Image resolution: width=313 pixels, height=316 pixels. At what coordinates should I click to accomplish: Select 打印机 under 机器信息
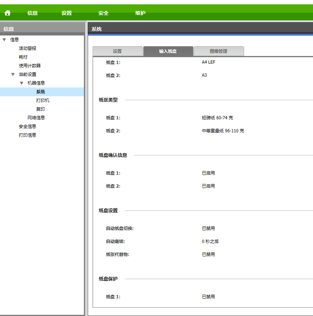(x=43, y=100)
